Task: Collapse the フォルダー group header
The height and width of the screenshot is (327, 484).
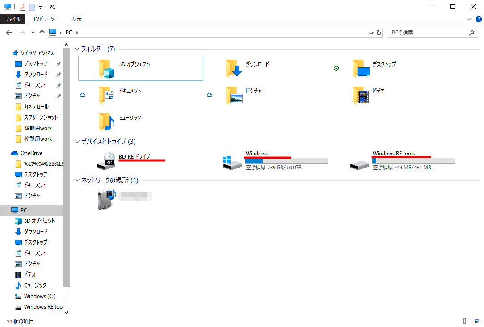Action: tap(77, 49)
